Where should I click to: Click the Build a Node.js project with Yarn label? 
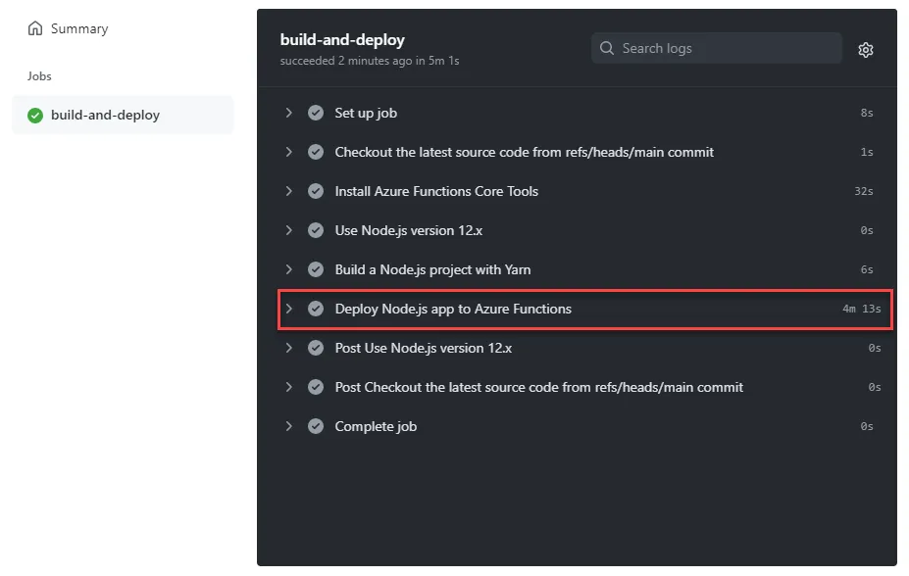[x=432, y=269]
